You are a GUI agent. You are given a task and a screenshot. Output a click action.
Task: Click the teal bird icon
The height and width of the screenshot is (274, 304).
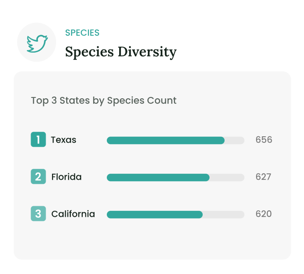pos(37,43)
